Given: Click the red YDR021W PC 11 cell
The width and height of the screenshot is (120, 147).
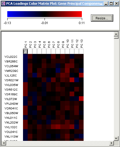Looking at the screenshot, I should pos(72,80).
